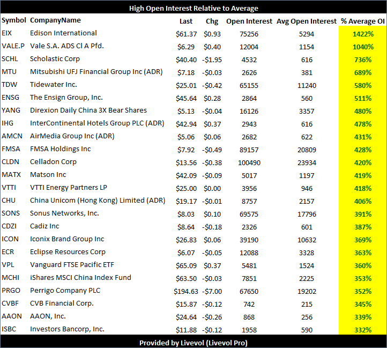Select the China Unicom (Hong Kong) Limited name
This screenshot has height=348, width=387.
tap(98, 200)
